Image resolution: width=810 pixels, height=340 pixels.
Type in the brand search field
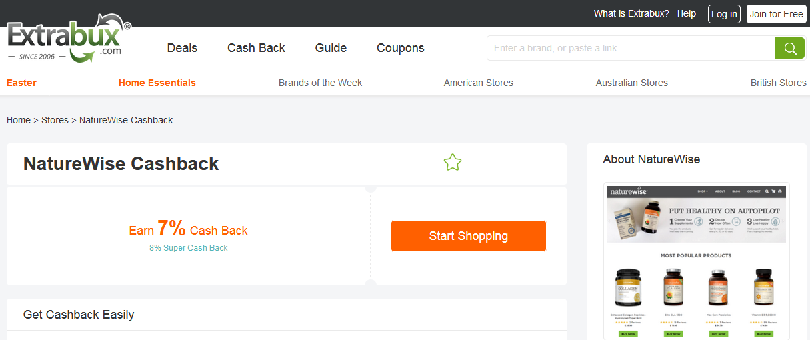click(x=631, y=48)
